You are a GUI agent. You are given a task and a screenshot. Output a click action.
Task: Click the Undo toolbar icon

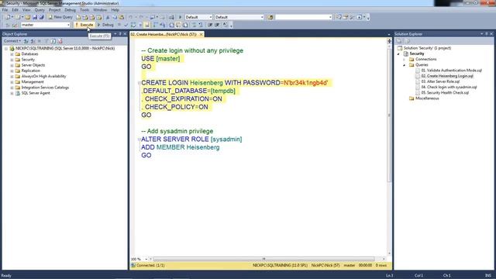tap(130, 17)
